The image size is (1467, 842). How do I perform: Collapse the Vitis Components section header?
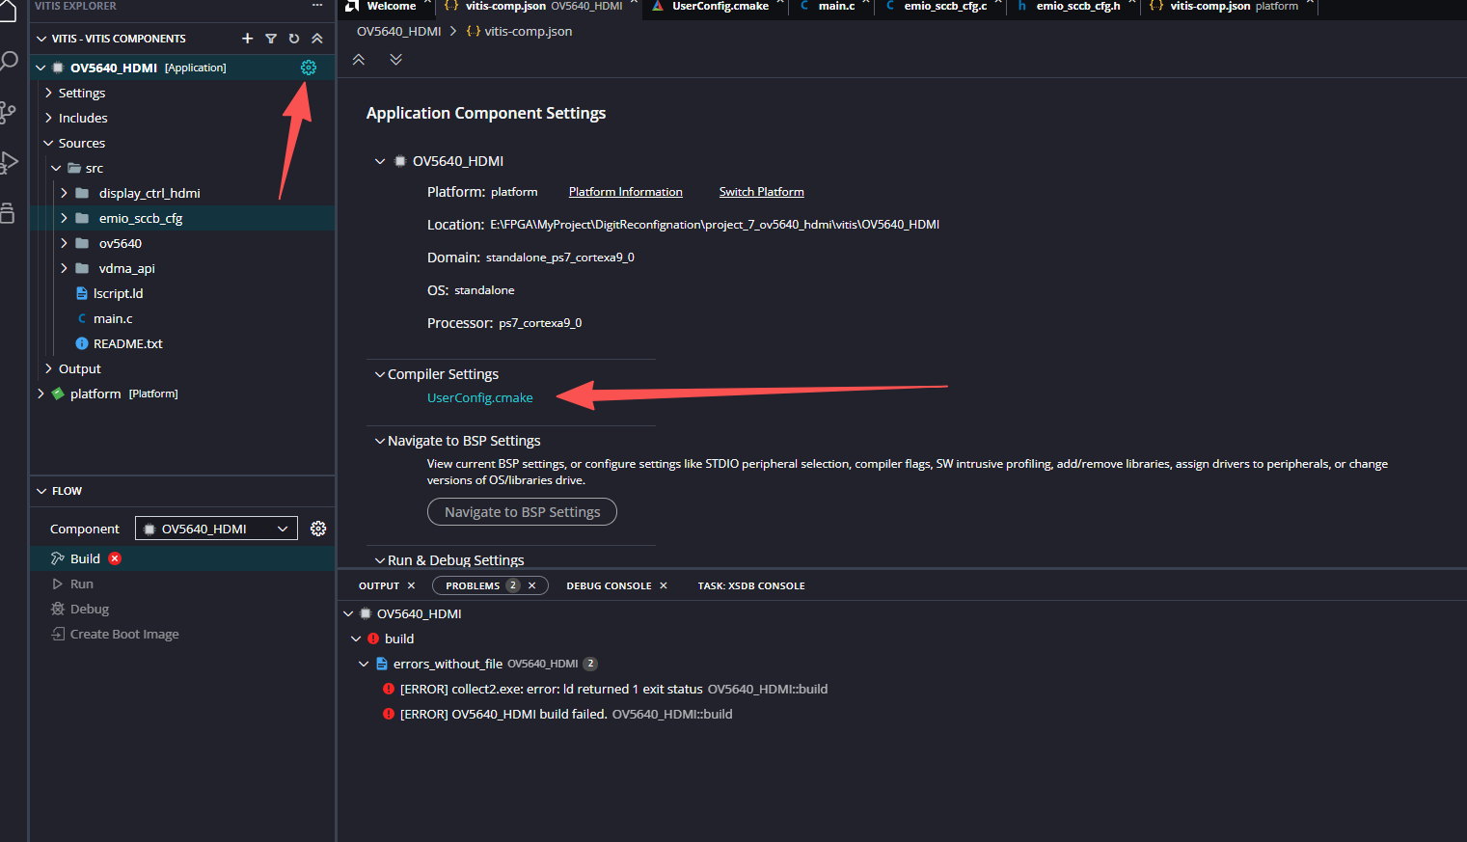(x=41, y=39)
